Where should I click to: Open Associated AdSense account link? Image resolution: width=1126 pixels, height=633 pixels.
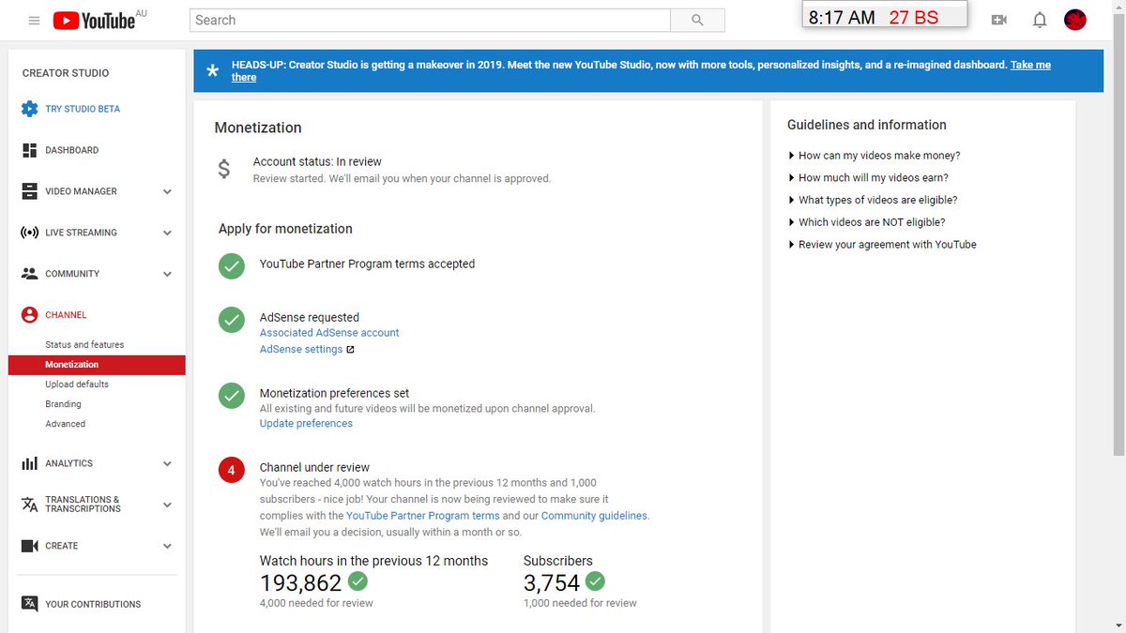[329, 333]
